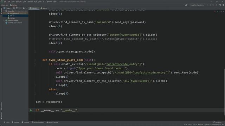Open the Problems tool window
The image size is (225, 126).
tap(15, 122)
